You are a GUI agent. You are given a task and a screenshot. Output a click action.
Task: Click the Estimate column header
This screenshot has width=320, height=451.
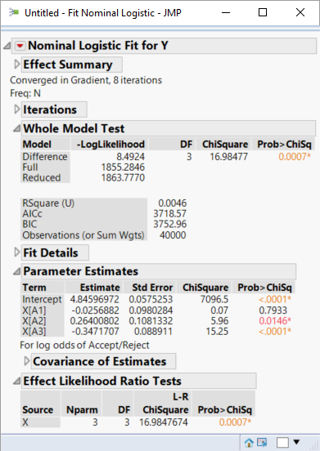[x=100, y=288]
